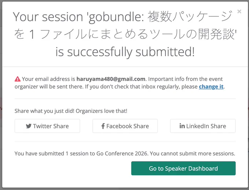The image size is (249, 190).
Task: Click the red warning triangle icon
Action: click(x=18, y=79)
